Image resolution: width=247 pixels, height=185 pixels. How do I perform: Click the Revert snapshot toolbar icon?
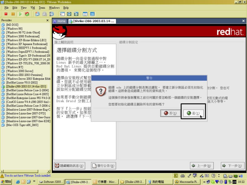(44, 14)
